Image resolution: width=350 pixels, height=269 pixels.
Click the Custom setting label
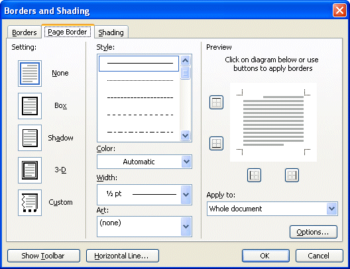pos(60,202)
